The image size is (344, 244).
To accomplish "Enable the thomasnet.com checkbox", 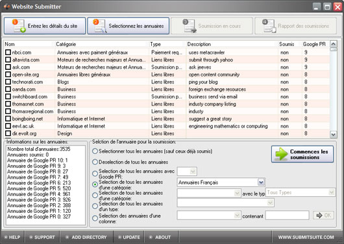I will coord(8,104).
